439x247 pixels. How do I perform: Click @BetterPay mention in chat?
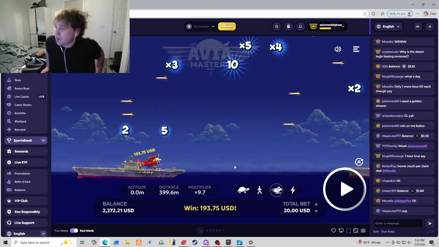(x=403, y=201)
